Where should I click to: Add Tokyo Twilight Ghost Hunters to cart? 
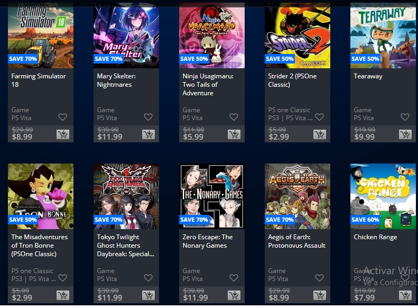[148, 295]
